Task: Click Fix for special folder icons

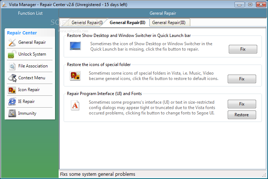Action: [242, 79]
